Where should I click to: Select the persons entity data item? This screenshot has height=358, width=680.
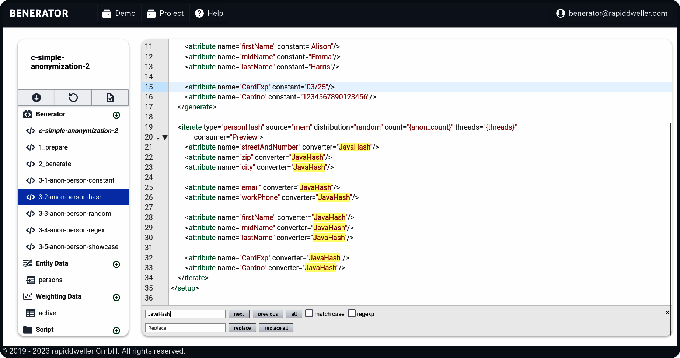(50, 280)
